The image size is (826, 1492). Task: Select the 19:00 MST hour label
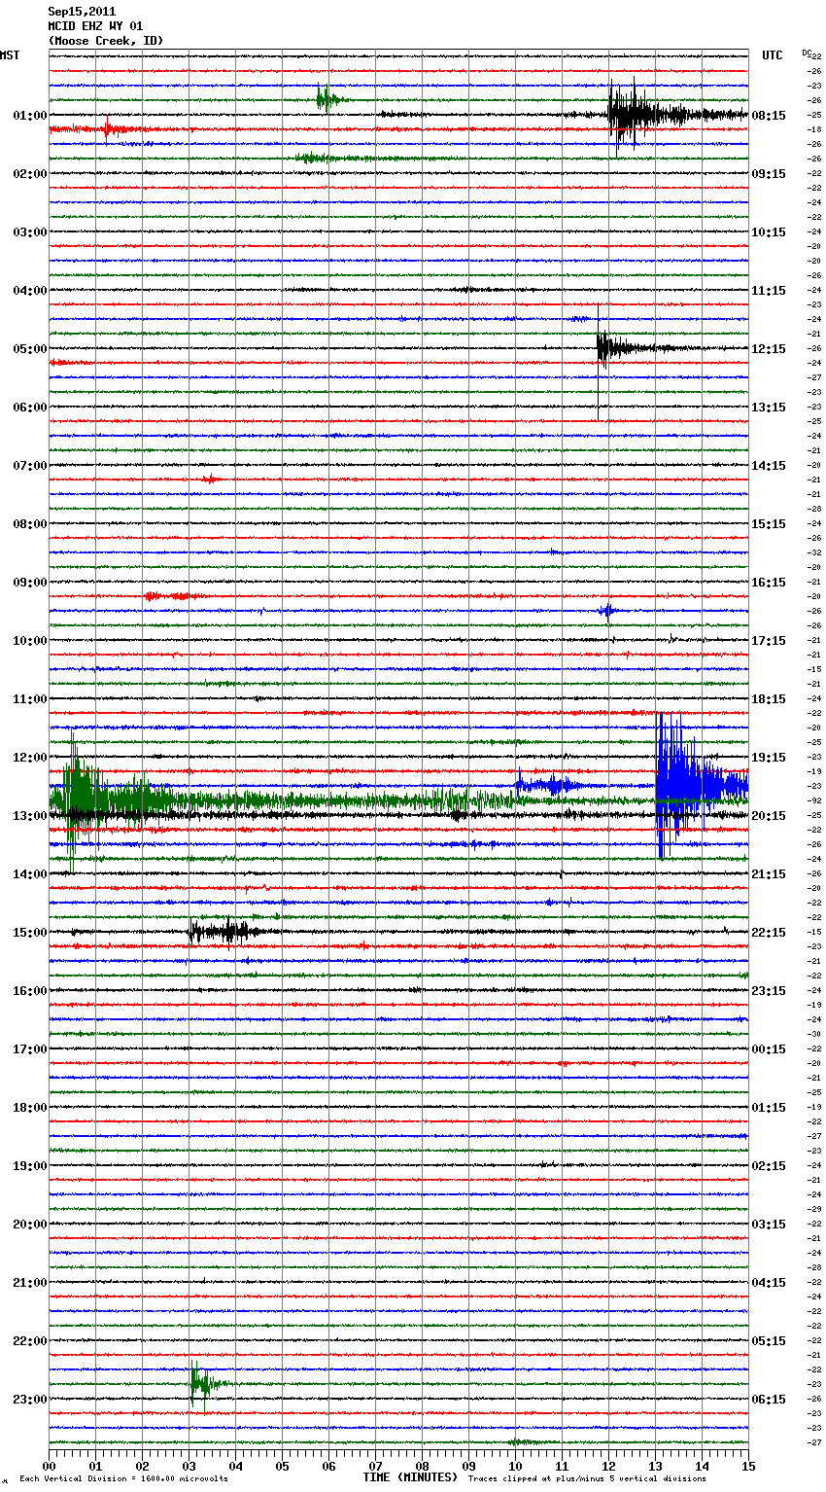click(29, 1166)
